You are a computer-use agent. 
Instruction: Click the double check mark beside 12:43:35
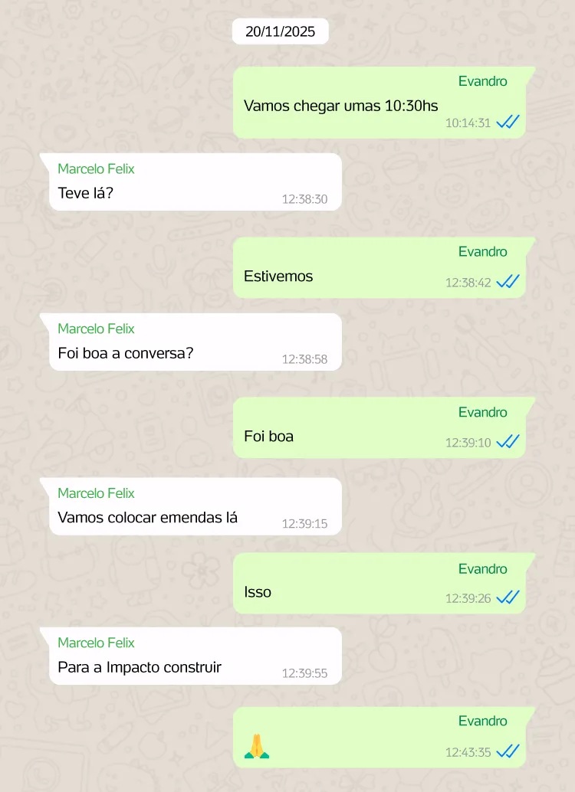(508, 751)
